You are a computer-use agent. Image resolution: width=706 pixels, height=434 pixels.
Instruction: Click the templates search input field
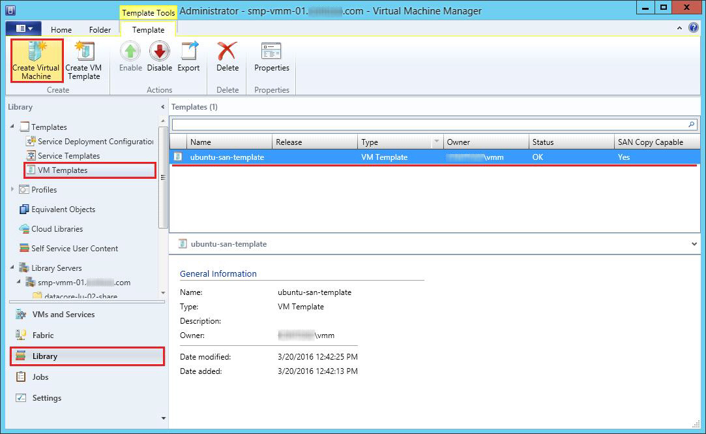pos(429,124)
